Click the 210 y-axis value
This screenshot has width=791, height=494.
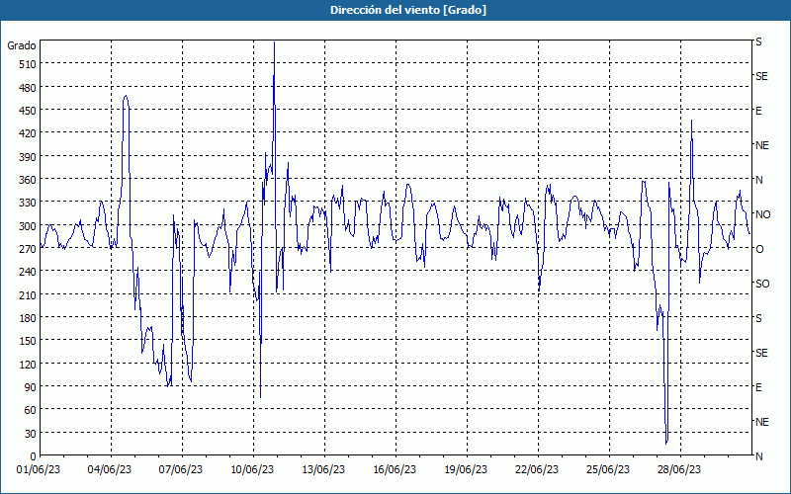pyautogui.click(x=28, y=295)
